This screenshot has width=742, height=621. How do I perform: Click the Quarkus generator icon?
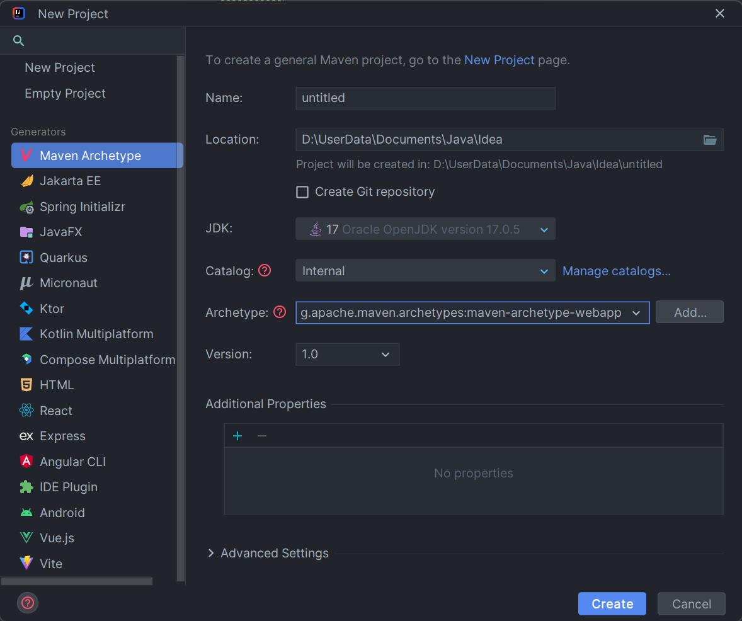pyautogui.click(x=26, y=258)
